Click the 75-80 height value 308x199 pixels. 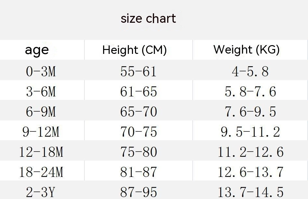tap(139, 152)
